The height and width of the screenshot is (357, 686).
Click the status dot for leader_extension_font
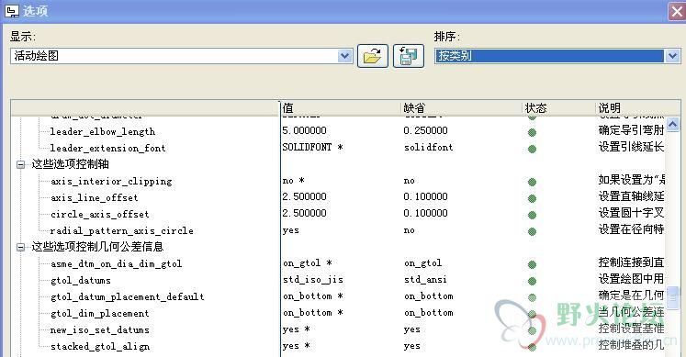pos(532,149)
